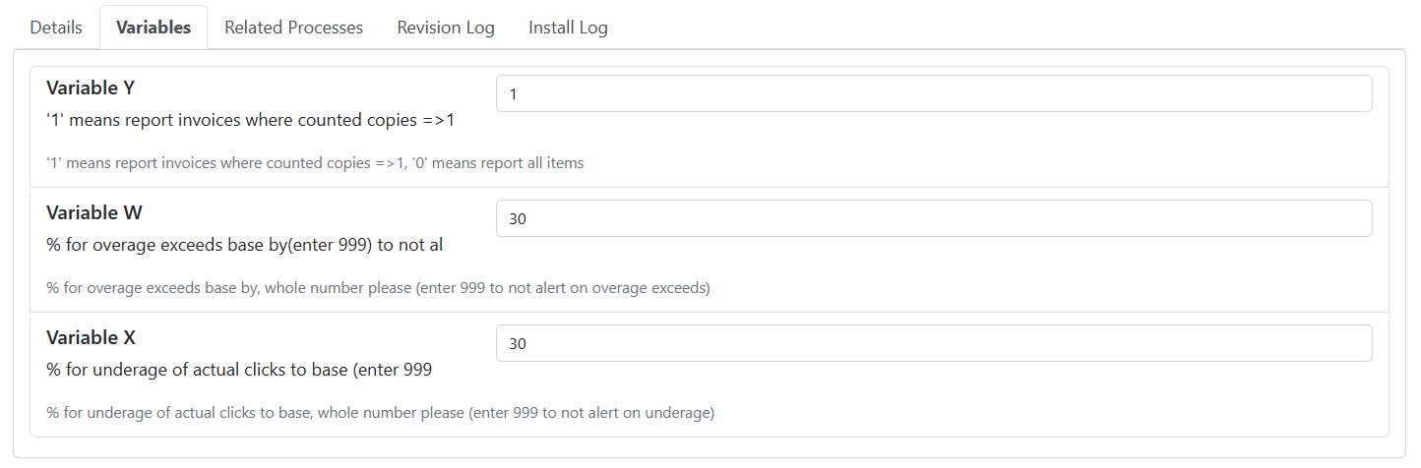Select the Variable X input field
Image resolution: width=1421 pixels, height=468 pixels.
[x=934, y=343]
